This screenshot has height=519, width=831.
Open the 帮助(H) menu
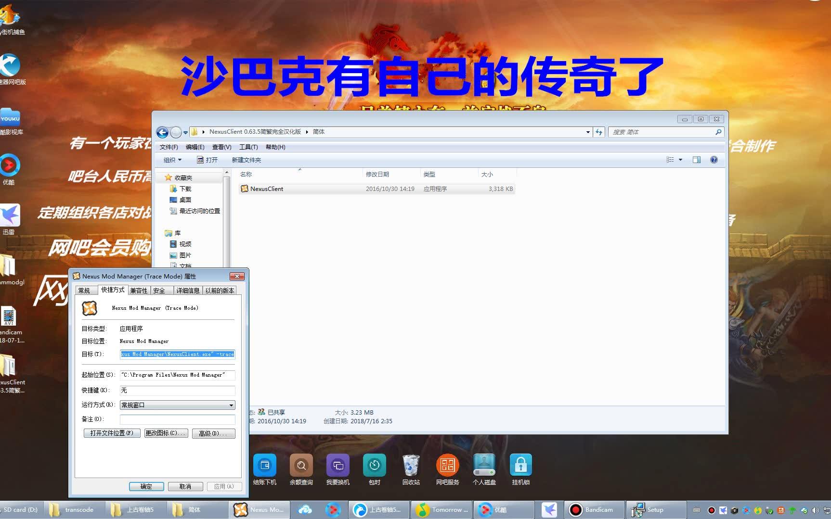[x=275, y=147]
